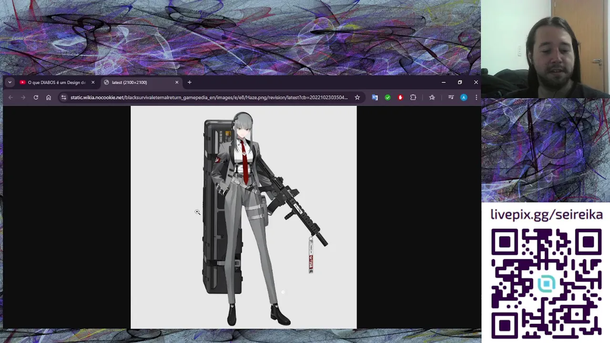Reload the current page
610x343 pixels.
point(36,97)
